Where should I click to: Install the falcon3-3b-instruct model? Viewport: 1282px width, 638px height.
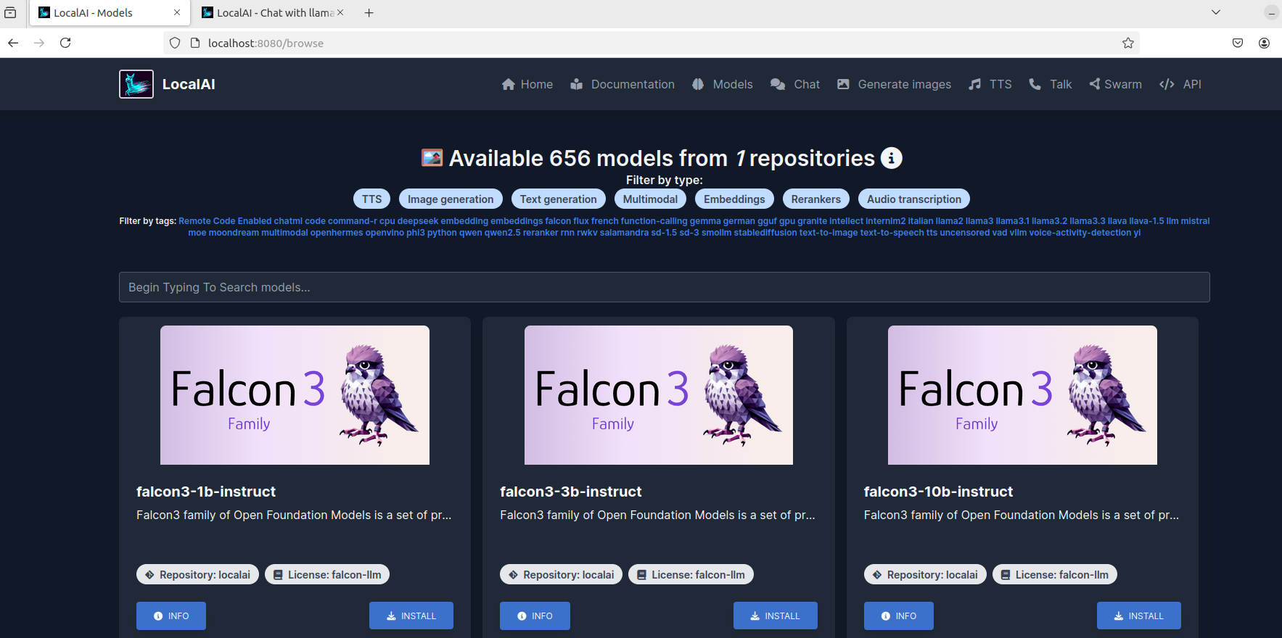click(775, 616)
